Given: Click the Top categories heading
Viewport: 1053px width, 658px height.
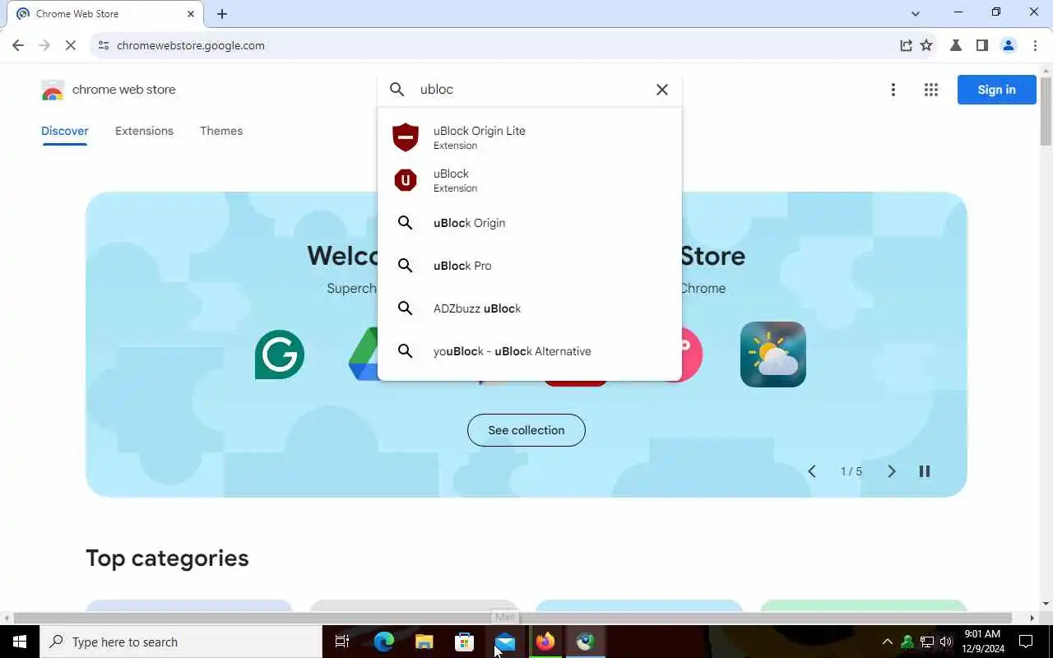Looking at the screenshot, I should click(167, 558).
